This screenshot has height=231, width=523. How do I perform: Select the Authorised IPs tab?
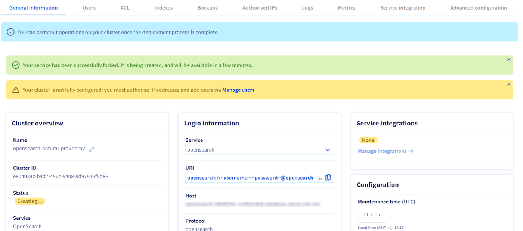pos(260,8)
